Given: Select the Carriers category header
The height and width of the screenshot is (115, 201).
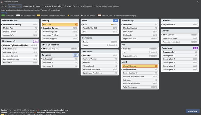Looking at the screenshot, I should (180, 31).
